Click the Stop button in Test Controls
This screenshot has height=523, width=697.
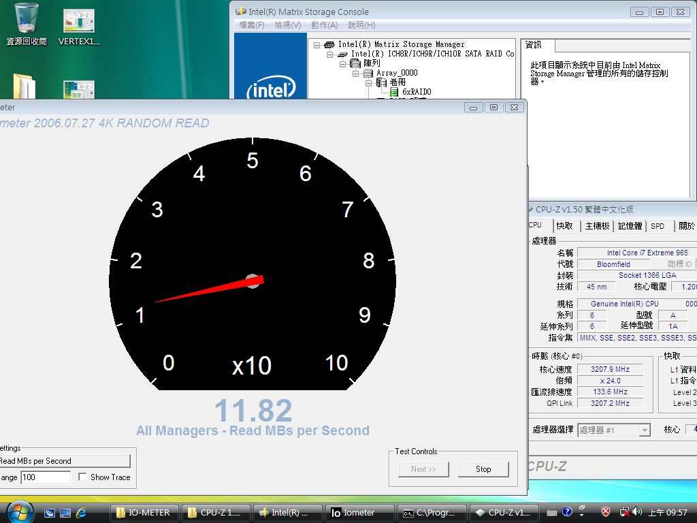point(483,469)
